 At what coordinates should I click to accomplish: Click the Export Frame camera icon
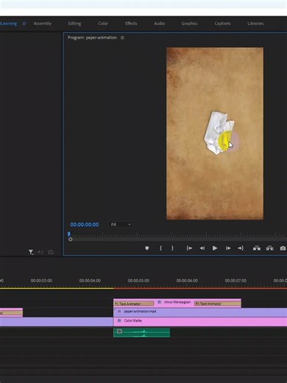(283, 248)
